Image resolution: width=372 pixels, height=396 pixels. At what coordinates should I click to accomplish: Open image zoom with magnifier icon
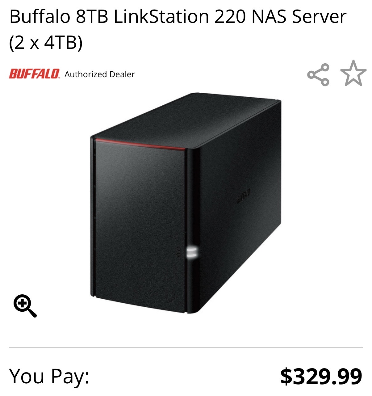pos(25,306)
